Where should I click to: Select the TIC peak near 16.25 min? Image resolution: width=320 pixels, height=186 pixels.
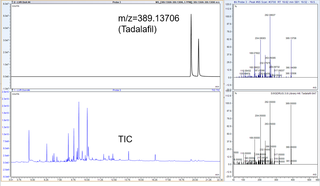pos(155,157)
